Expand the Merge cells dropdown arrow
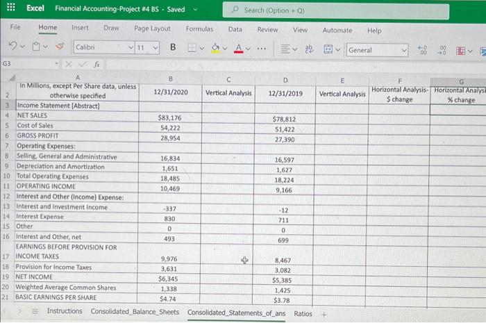The width and height of the screenshot is (486, 323). tap(338, 49)
